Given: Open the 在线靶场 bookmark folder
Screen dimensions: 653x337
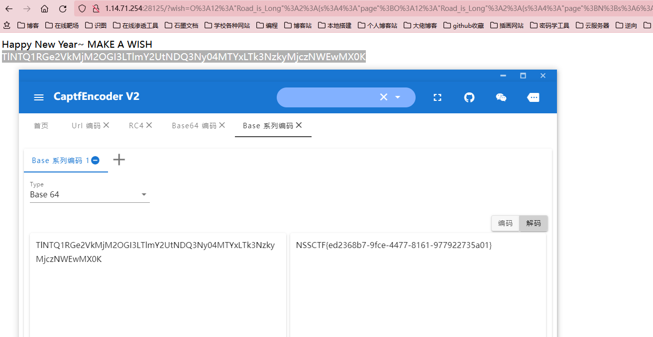Looking at the screenshot, I should (x=62, y=25).
